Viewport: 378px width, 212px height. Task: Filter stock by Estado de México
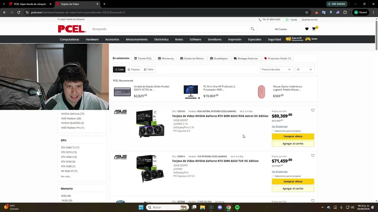(x=192, y=58)
